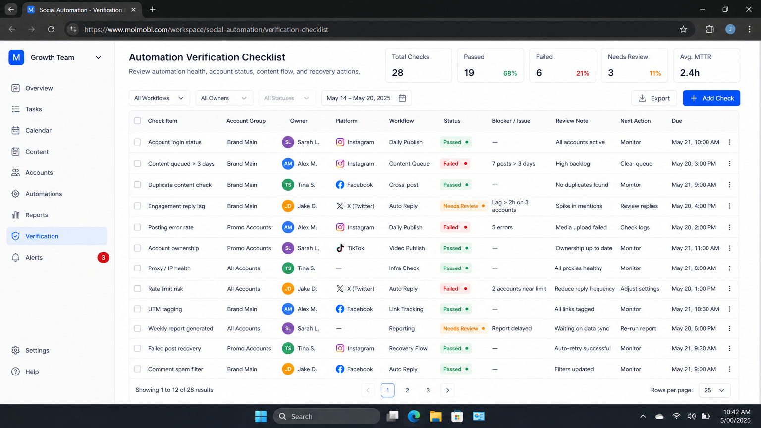Viewport: 761px width, 428px height.
Task: Toggle the select-all header checkbox
Action: coord(138,121)
